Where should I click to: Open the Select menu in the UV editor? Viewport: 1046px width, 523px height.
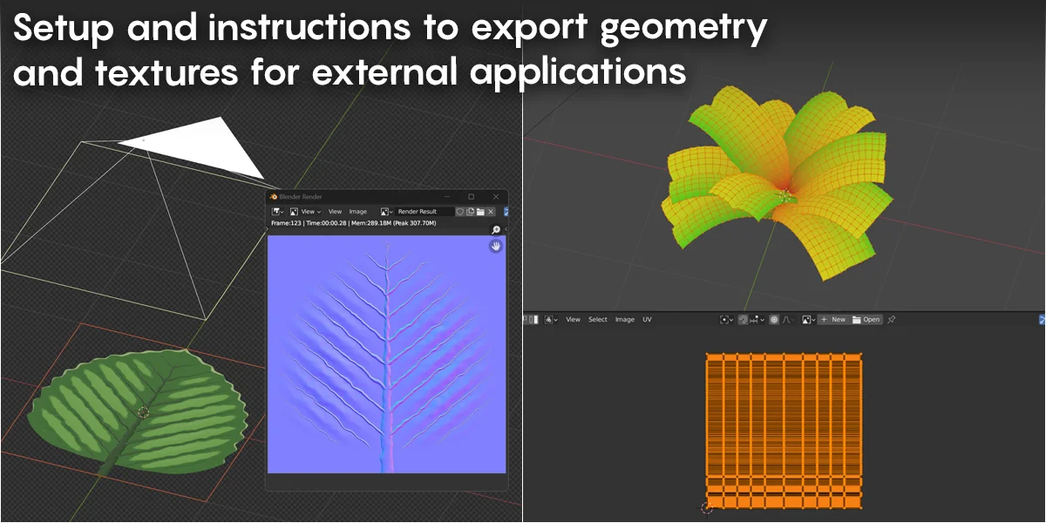point(597,320)
